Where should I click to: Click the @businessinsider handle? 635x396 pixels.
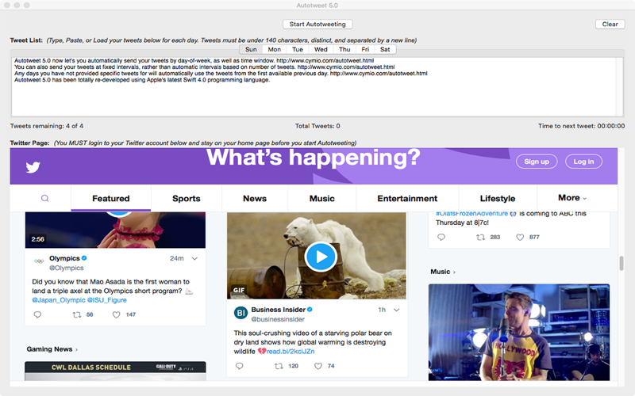coord(278,319)
